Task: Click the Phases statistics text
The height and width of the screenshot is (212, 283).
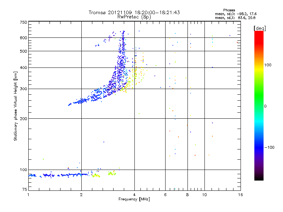Action: coord(236,14)
